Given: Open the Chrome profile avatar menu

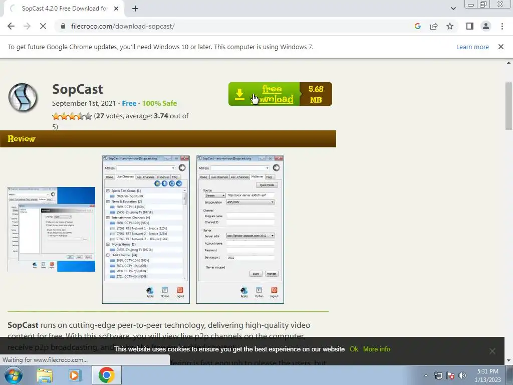Looking at the screenshot, I should point(486,26).
